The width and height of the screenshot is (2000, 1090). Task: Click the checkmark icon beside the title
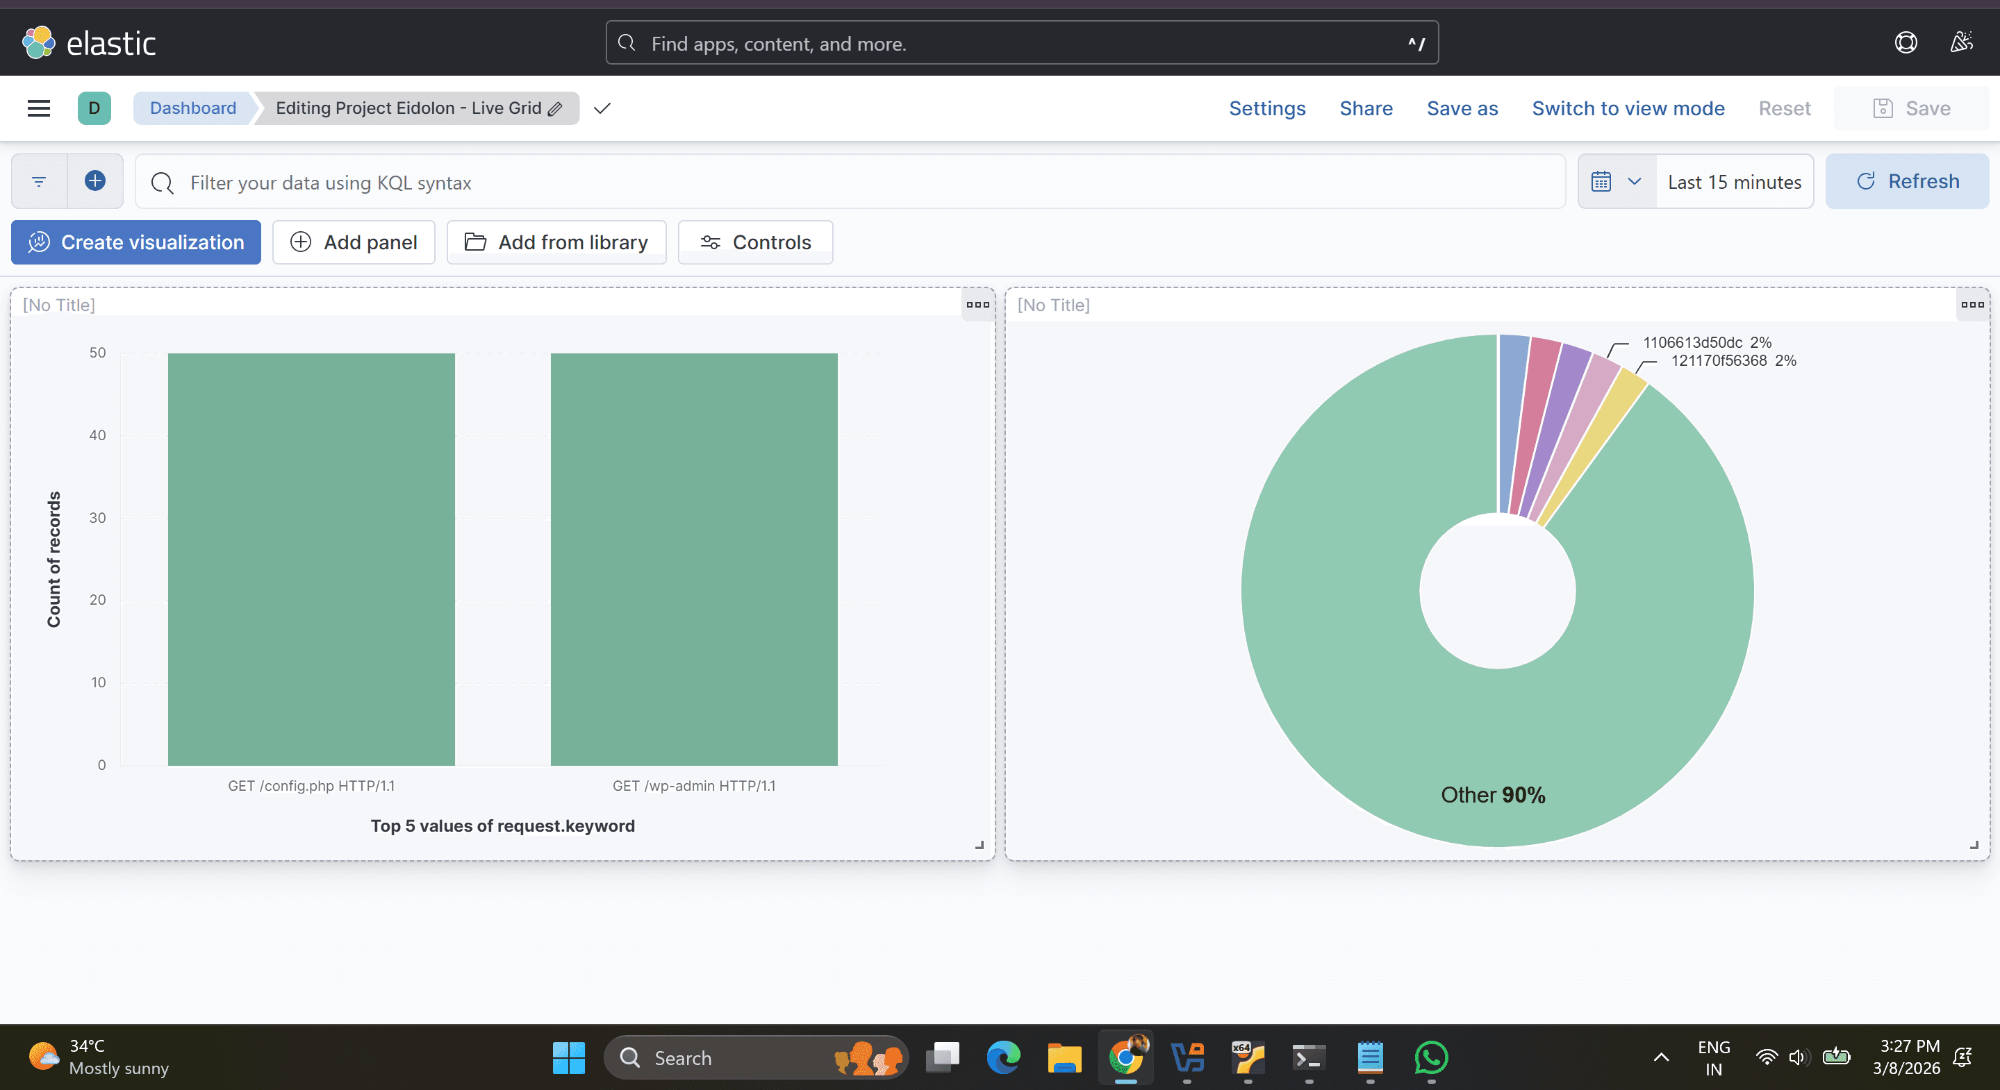602,108
